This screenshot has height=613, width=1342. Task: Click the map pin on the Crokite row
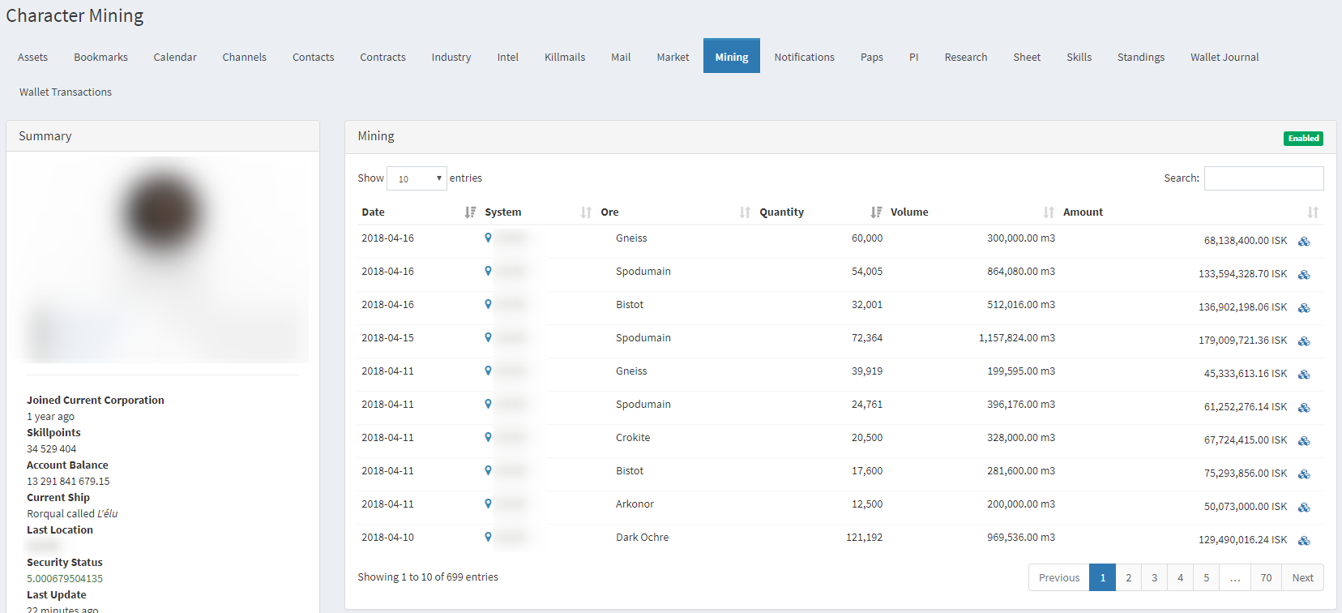488,437
